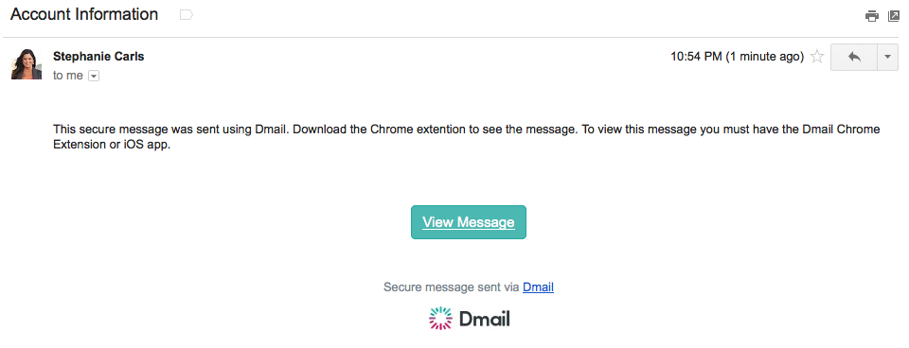Click the "(1 minute ago)" relative time
This screenshot has width=909, height=348.
(765, 57)
